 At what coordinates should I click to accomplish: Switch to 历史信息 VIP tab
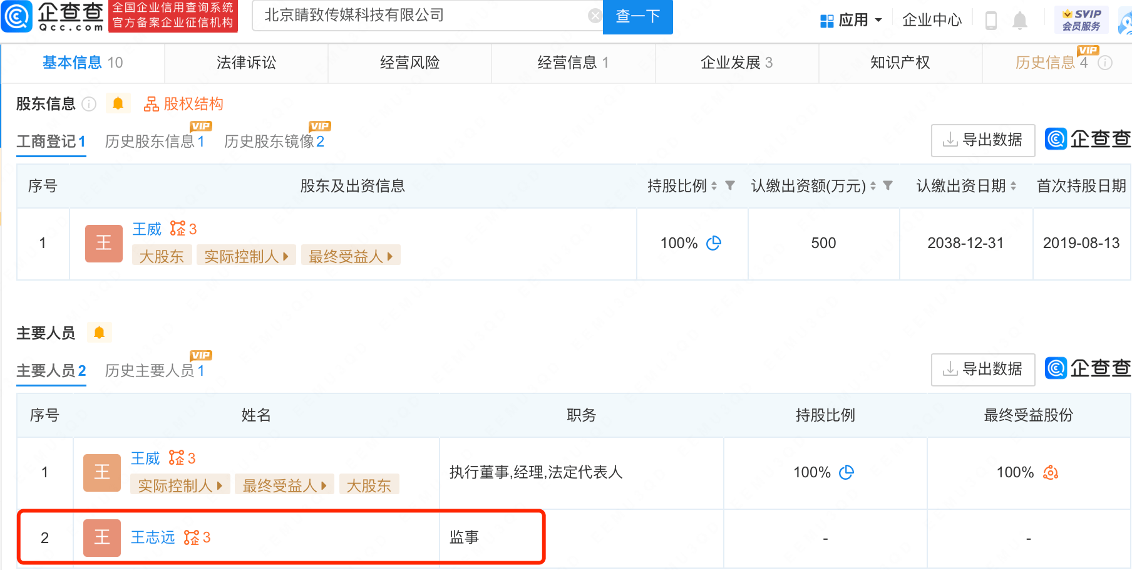pos(1052,63)
